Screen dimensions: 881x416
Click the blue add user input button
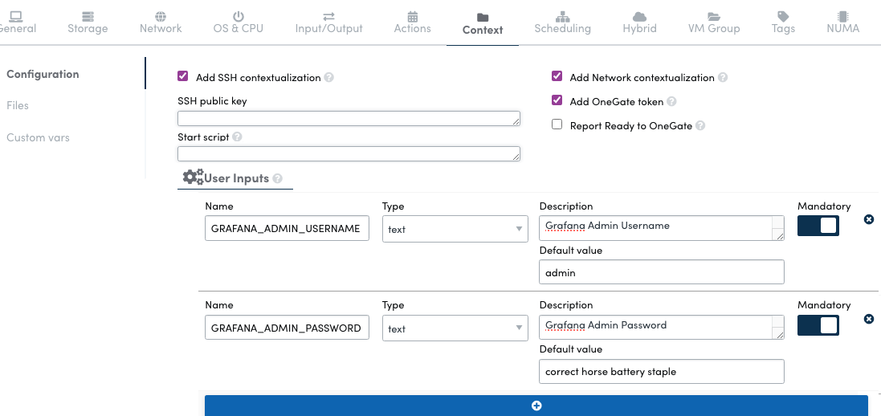(536, 406)
